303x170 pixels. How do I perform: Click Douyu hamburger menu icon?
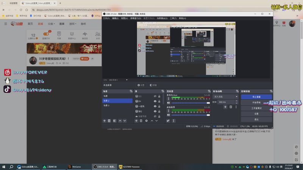click(6, 24)
